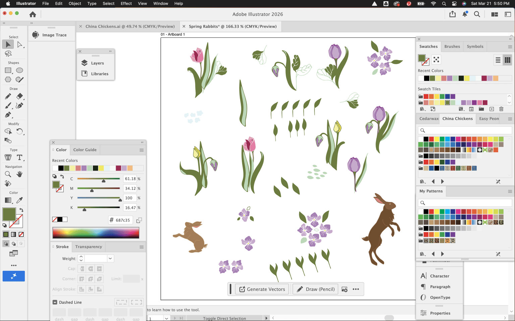Switch to China Chickens.ai document tab
The image size is (515, 321).
click(x=130, y=26)
